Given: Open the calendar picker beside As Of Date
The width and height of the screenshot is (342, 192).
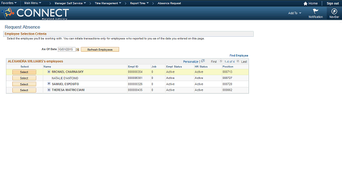Looking at the screenshot, I should [x=77, y=50].
